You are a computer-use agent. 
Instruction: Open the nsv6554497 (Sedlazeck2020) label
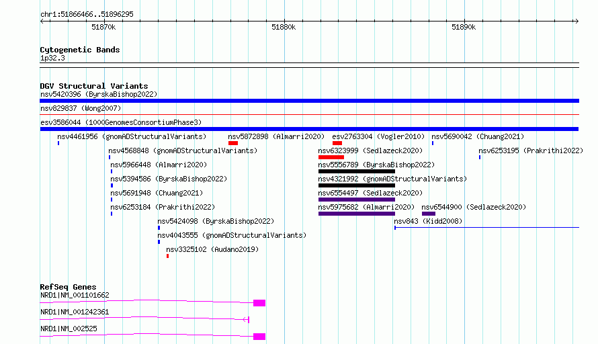coord(370,193)
